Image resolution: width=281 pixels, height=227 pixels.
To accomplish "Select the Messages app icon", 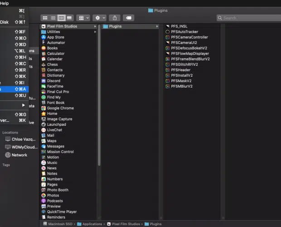I will (44, 146).
